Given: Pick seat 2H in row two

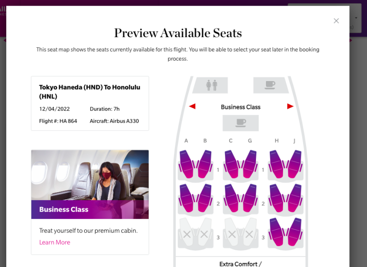Looking at the screenshot, I should click(277, 198).
